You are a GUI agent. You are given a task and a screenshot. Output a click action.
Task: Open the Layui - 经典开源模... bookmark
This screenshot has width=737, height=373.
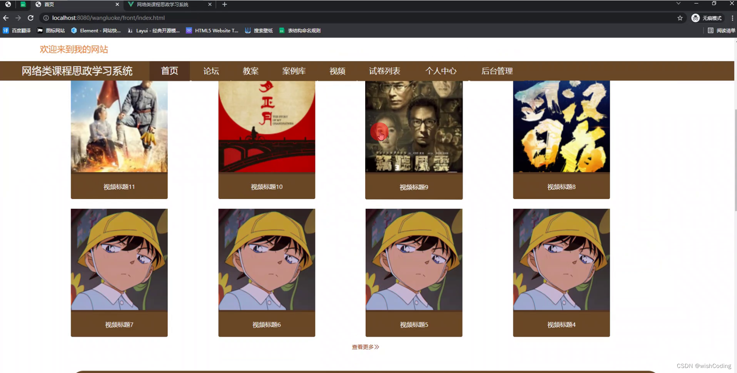pos(153,30)
